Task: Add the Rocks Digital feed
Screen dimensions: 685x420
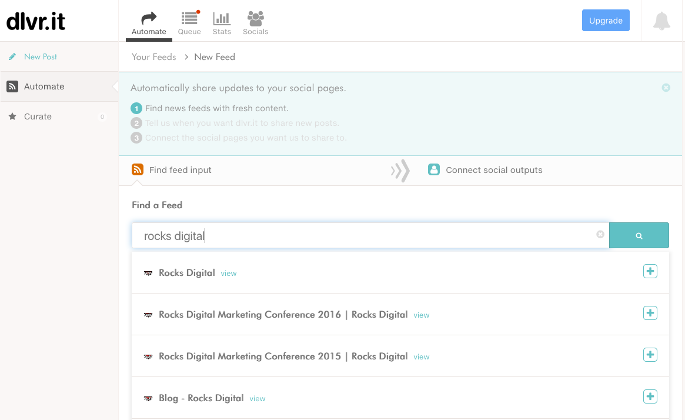Action: pos(650,271)
